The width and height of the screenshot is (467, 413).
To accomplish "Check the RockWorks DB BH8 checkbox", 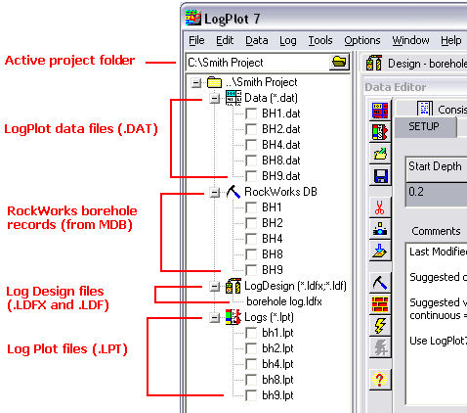I will point(251,254).
